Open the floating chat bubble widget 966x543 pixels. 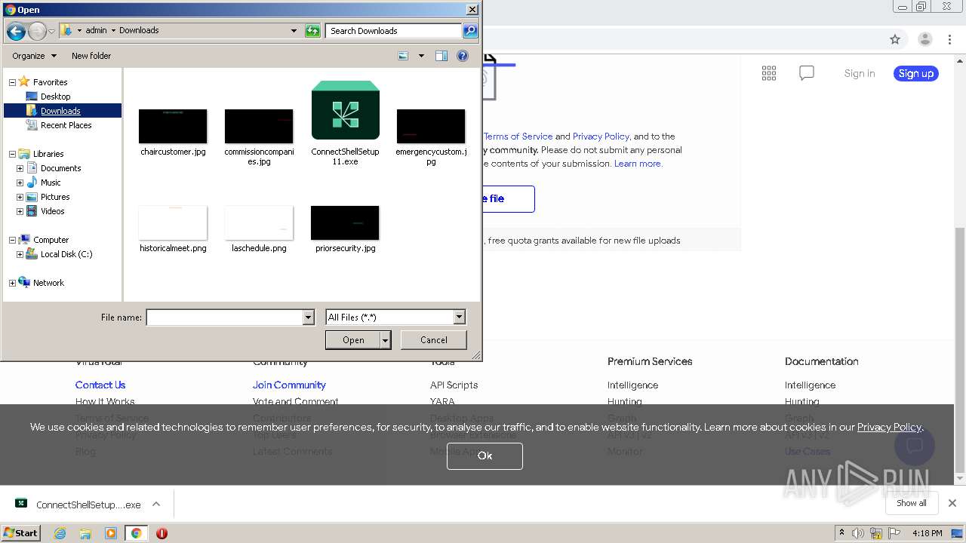[x=914, y=444]
